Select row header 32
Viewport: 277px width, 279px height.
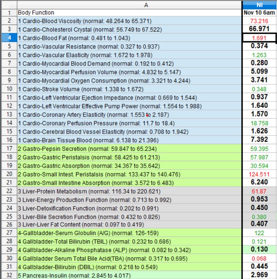(8, 275)
